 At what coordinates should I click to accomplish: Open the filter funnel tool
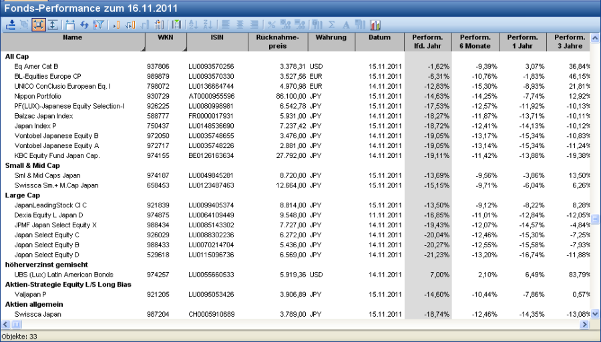[98, 25]
